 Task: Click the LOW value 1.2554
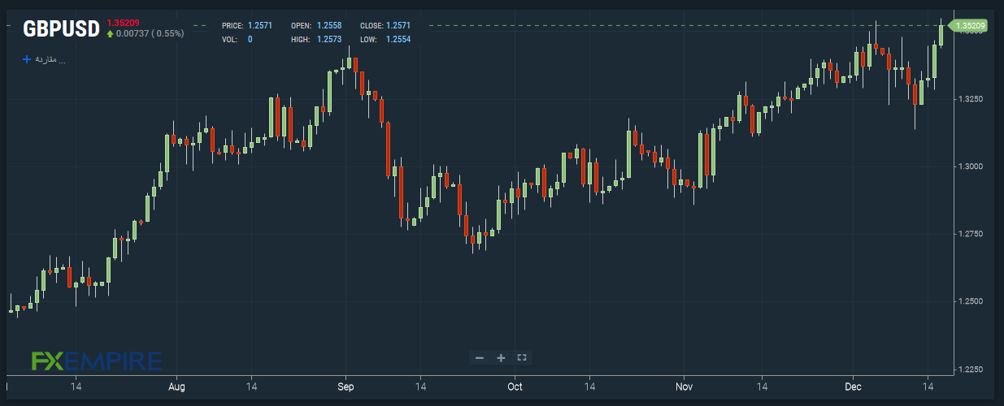[400, 39]
